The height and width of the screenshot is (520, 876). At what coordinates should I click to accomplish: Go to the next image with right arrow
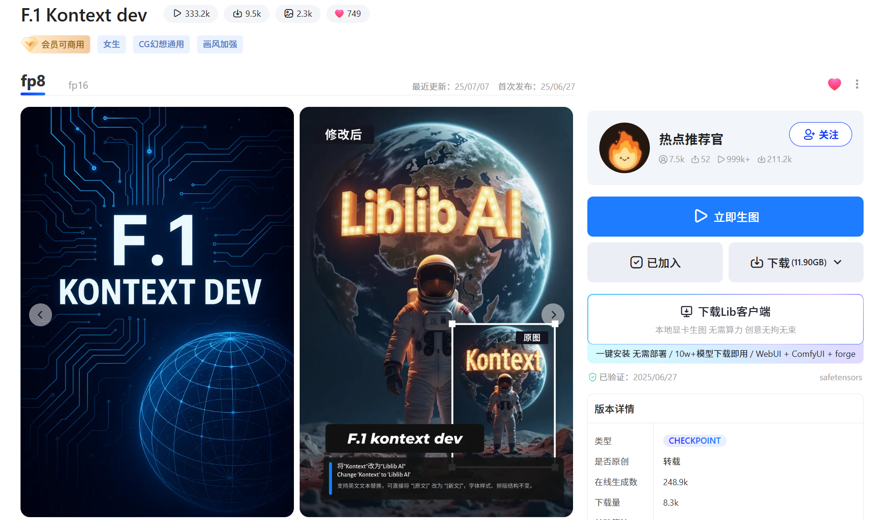(553, 315)
